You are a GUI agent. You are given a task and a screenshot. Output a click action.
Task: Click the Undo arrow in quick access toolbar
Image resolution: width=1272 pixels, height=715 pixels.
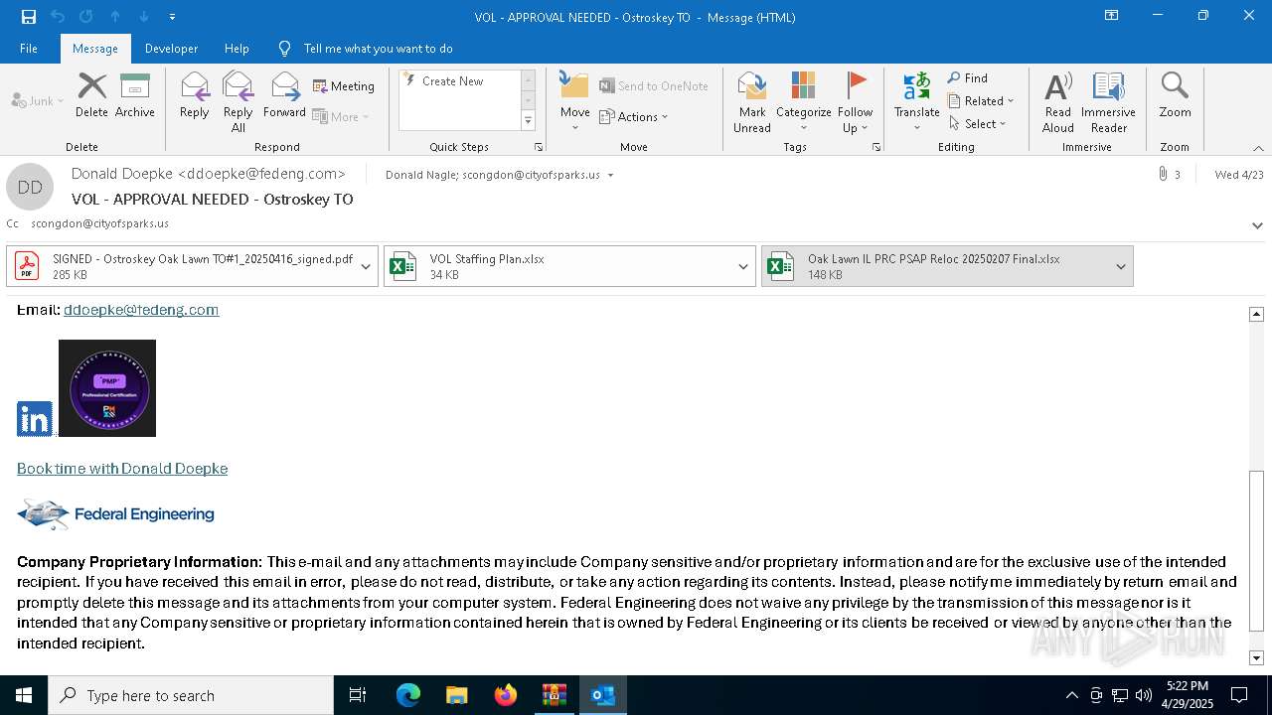pos(58,17)
